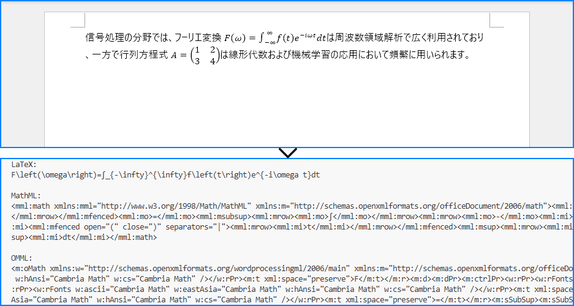Click the text "は周波数領域解析で広く利用されており"
Image resolution: width=574 pixels, height=306 pixels.
pos(406,37)
